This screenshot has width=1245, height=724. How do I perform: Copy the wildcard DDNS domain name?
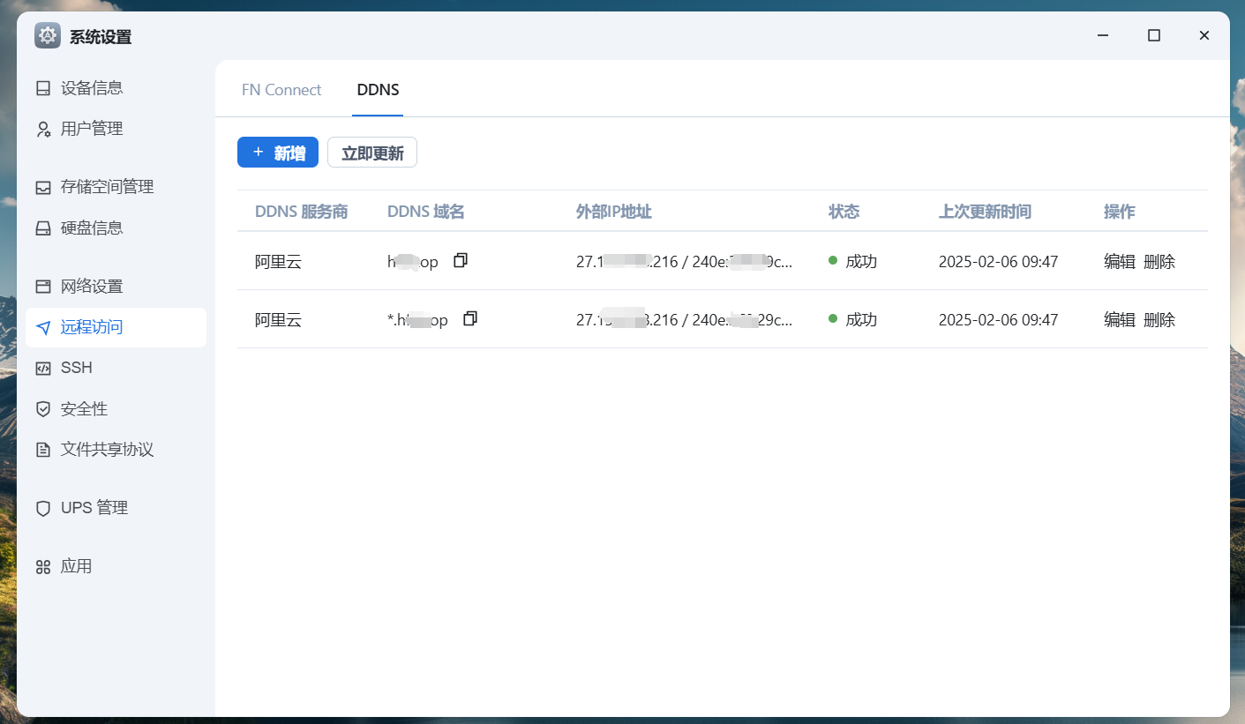pyautogui.click(x=470, y=318)
